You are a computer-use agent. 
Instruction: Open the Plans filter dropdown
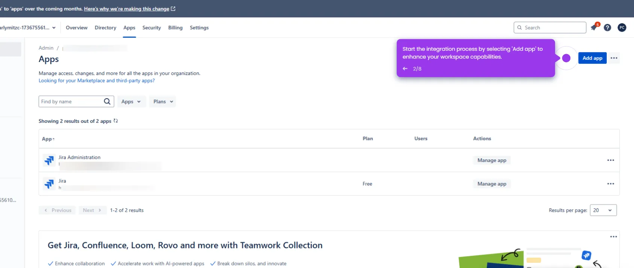[162, 102]
